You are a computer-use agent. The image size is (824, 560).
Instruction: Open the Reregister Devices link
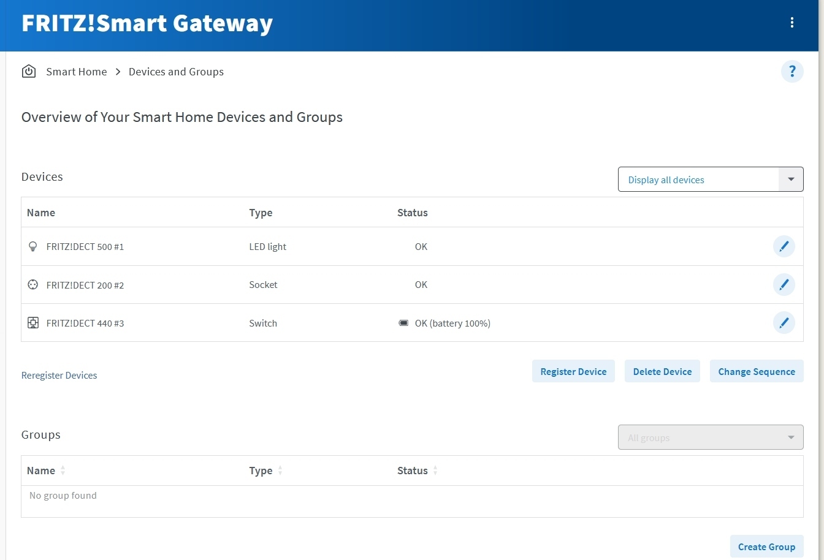59,375
